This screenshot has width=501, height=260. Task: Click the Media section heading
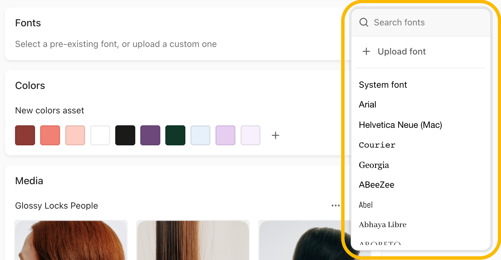[x=29, y=181]
